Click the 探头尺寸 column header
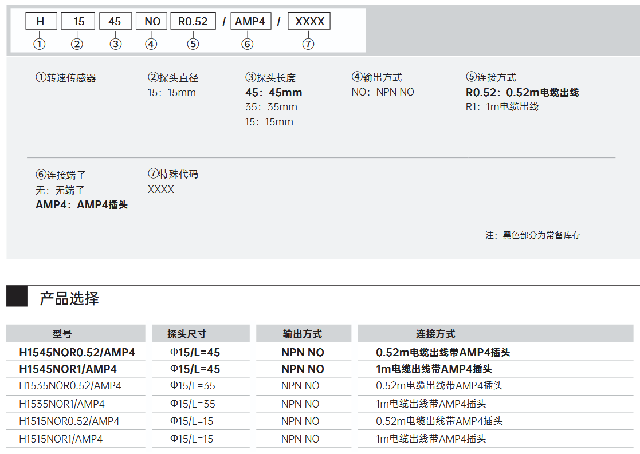Screen dimensions: 640x454 [186, 334]
